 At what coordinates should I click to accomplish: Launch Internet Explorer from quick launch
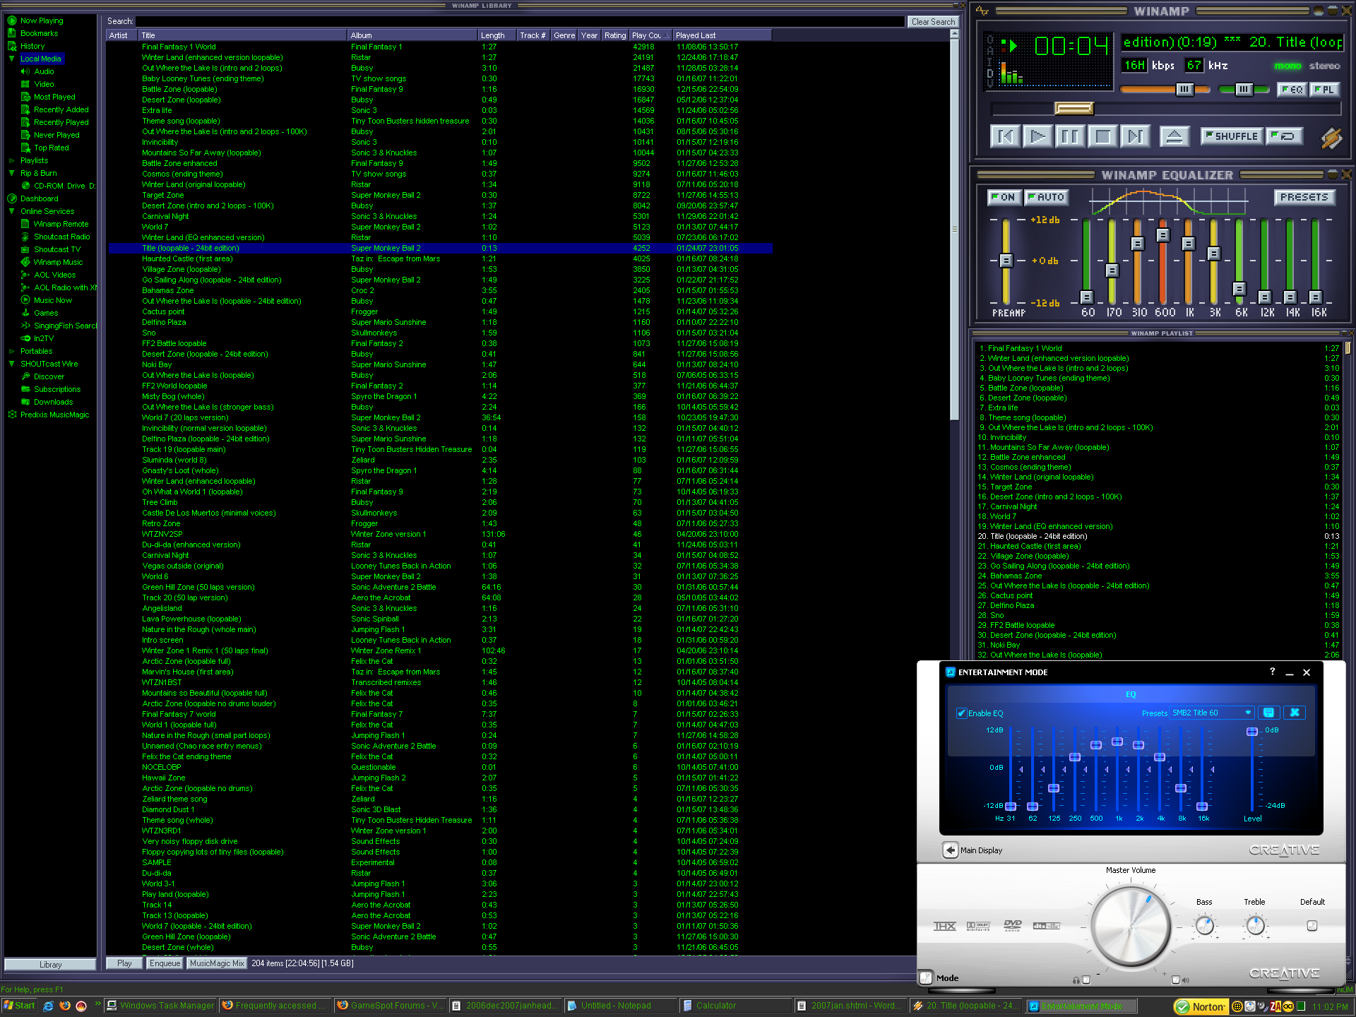(x=48, y=1006)
